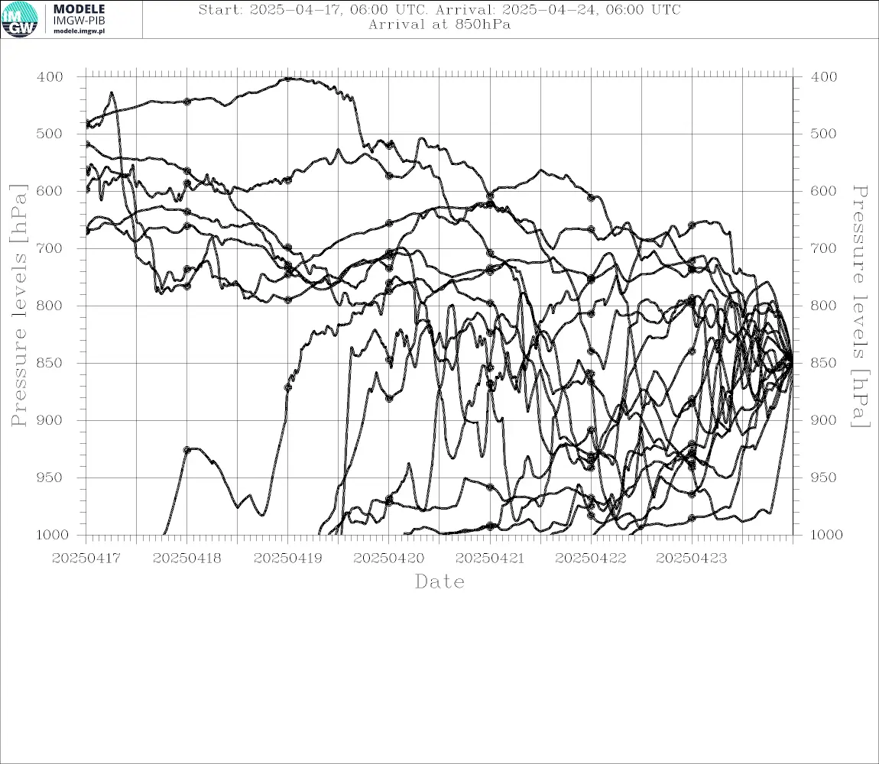879x764 pixels.
Task: Click the left 'Pressure levels [hPa]' axis title
Action: (19, 306)
